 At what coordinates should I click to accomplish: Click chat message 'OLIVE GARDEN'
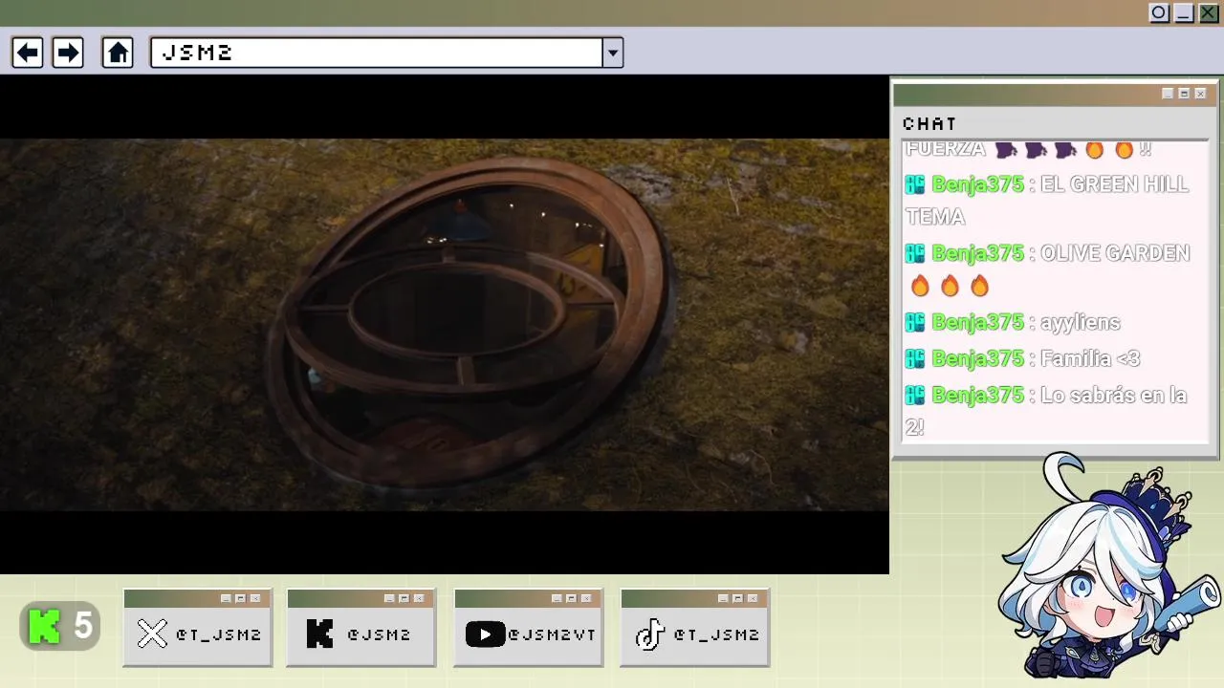coord(1115,253)
